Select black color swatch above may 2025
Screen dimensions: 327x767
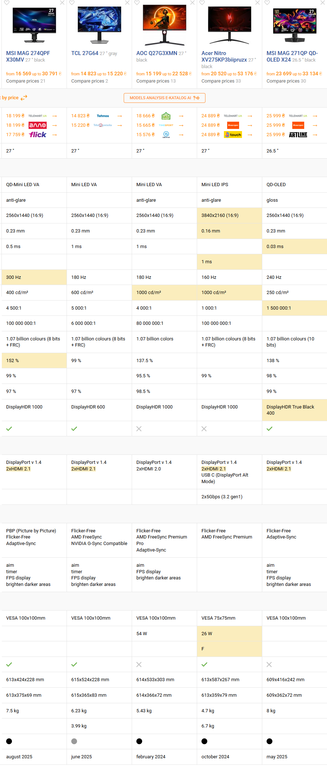coord(269,741)
